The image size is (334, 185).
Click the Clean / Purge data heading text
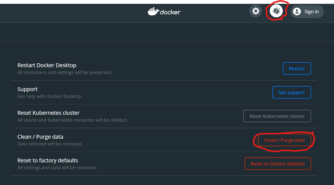click(x=40, y=137)
